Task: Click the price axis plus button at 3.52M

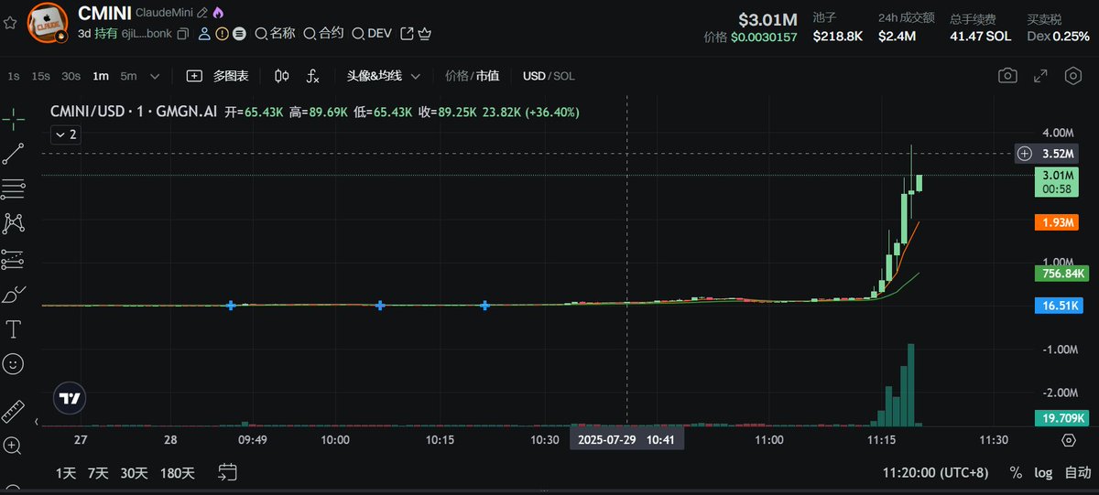Action: click(x=1024, y=154)
